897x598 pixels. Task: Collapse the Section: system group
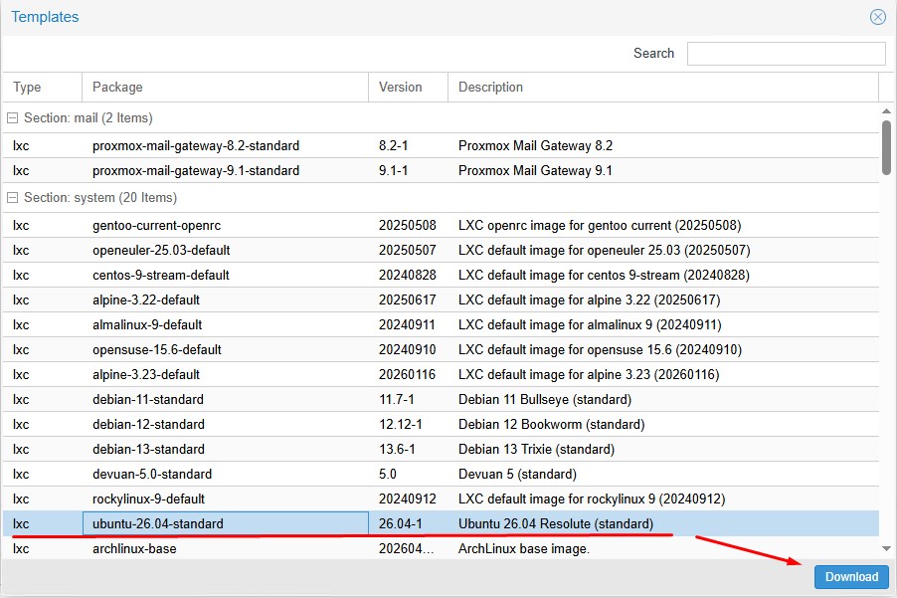click(12, 197)
